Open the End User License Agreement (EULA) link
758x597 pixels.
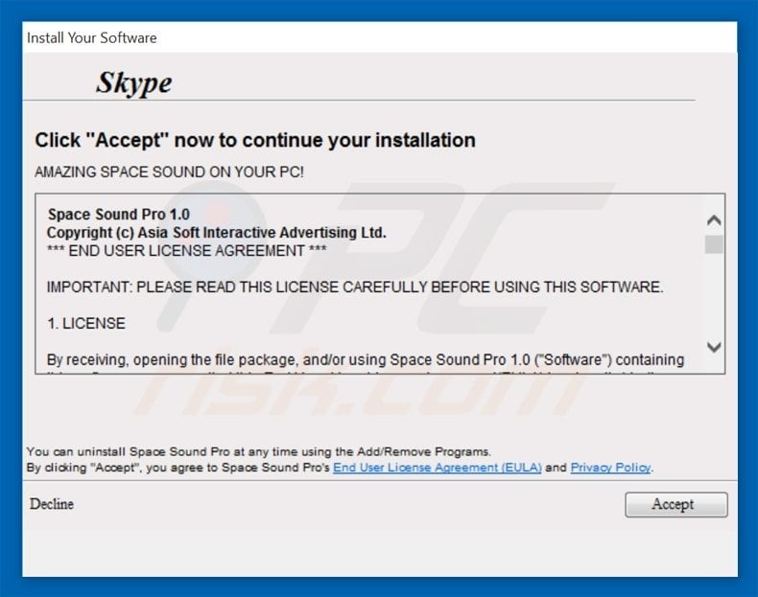click(437, 468)
